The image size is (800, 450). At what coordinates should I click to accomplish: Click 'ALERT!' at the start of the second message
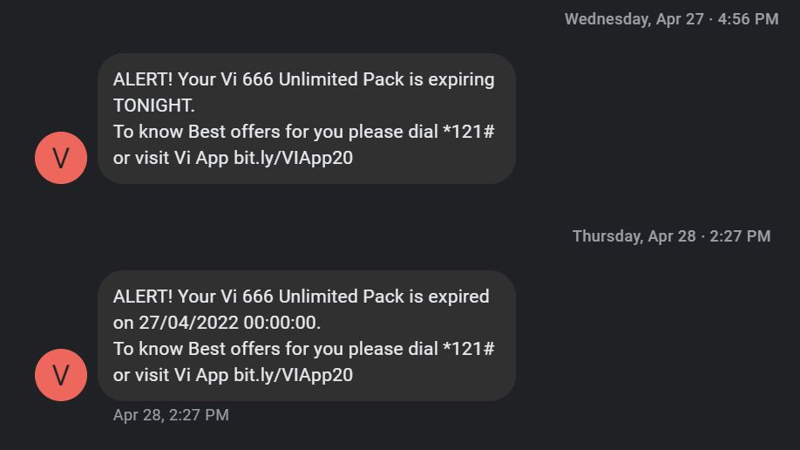click(x=143, y=297)
